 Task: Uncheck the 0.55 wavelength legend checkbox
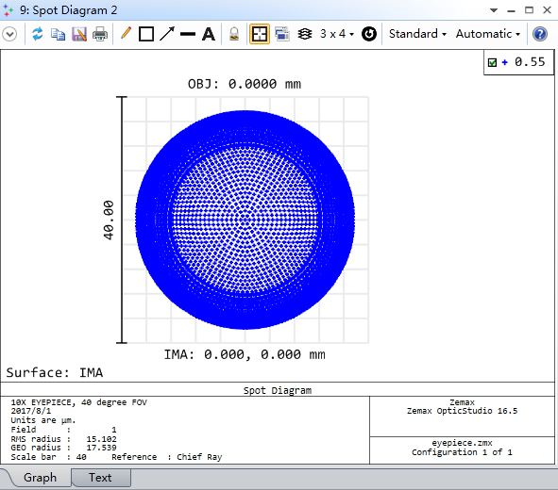(492, 63)
